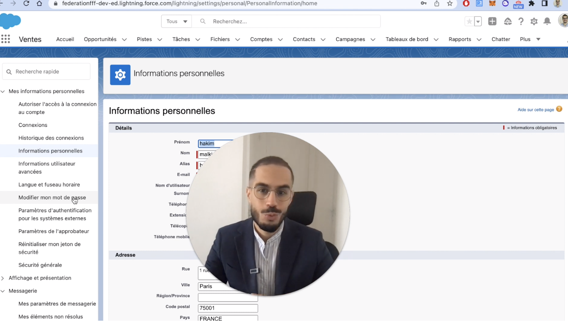This screenshot has height=321, width=568.
Task: Click the Code postal field
Action: 228,308
